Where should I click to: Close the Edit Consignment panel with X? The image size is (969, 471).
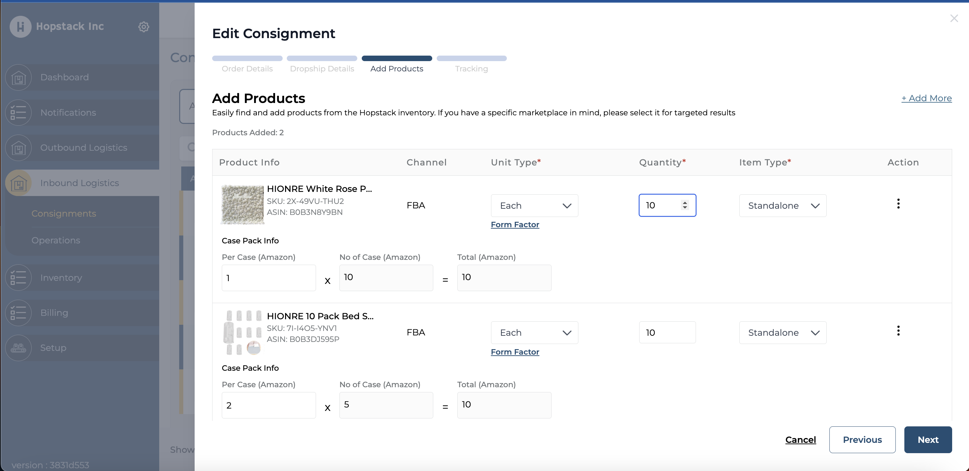click(954, 19)
